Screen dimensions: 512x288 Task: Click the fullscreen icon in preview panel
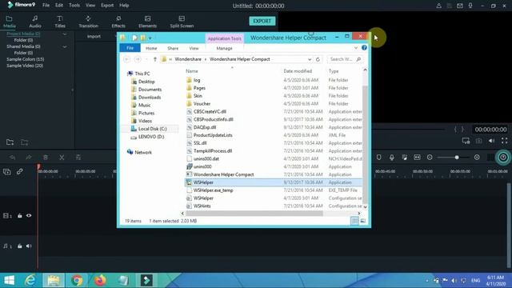click(505, 141)
